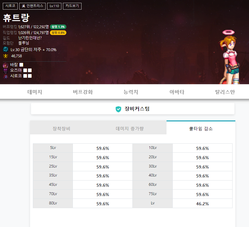The height and width of the screenshot is (227, 249).
Task: Click the 5Lv row label
Action: coord(53,148)
